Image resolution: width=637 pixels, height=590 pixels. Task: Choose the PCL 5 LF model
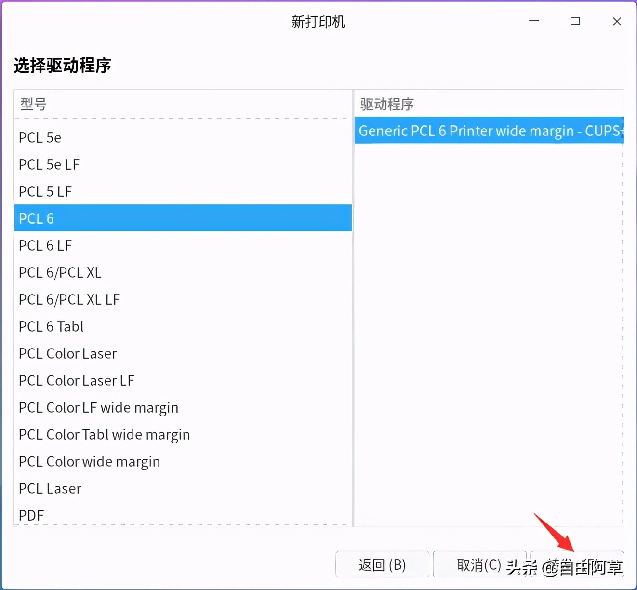point(45,191)
